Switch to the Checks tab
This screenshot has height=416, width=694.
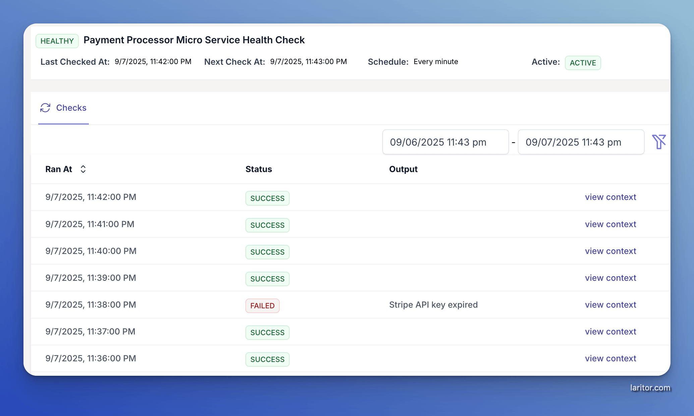click(x=71, y=108)
